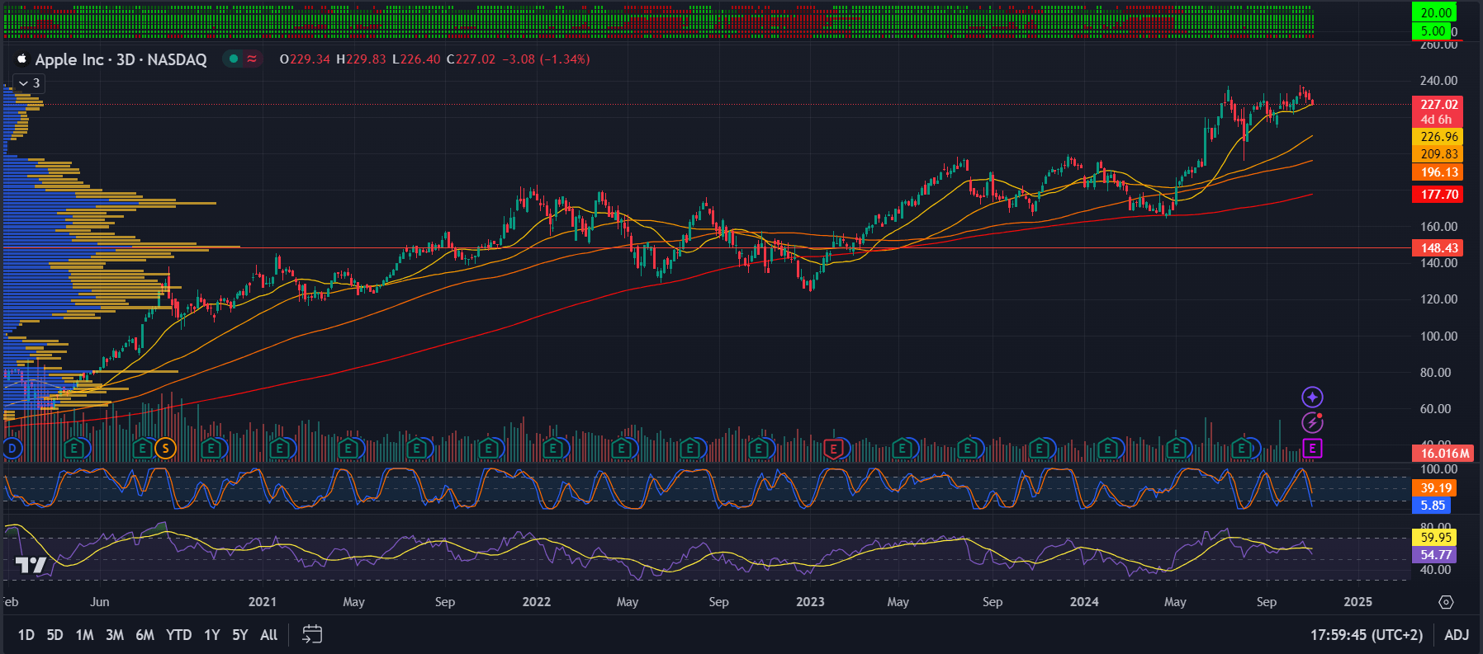
Task: Click the red approximate-equals data status icon
Action: 252,59
